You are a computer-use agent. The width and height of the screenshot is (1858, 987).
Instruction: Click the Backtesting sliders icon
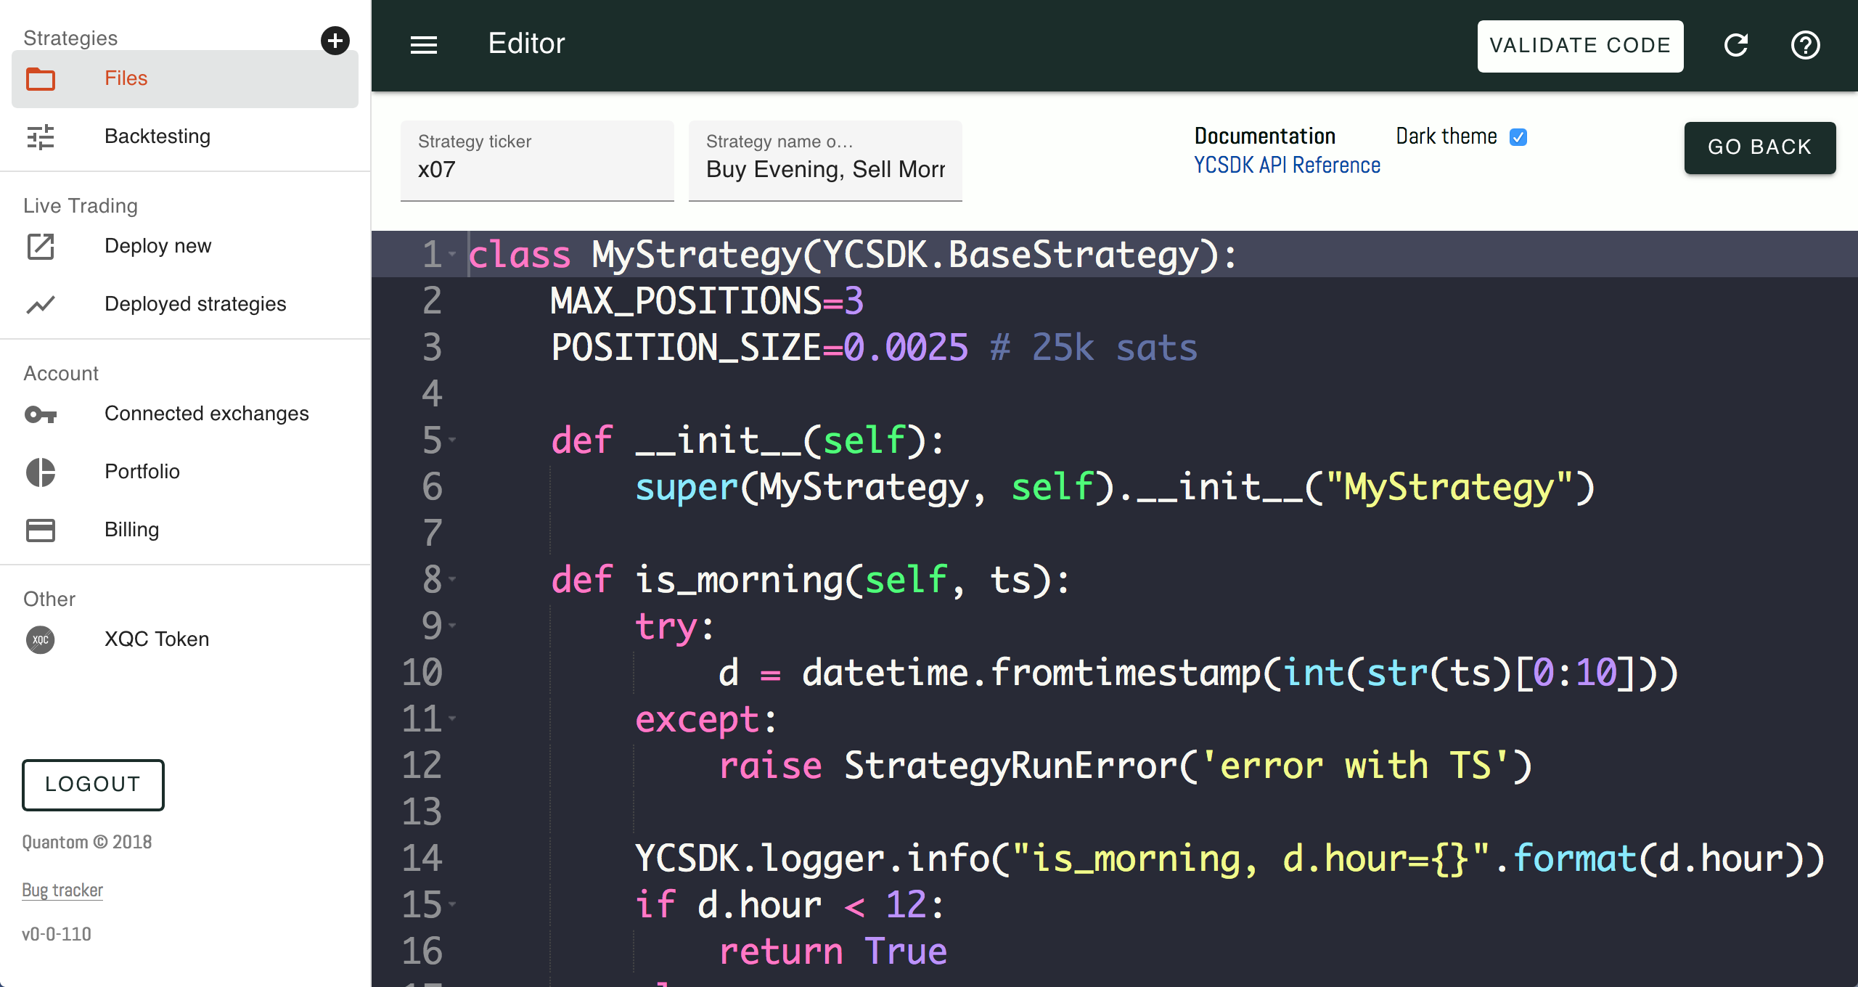click(41, 136)
